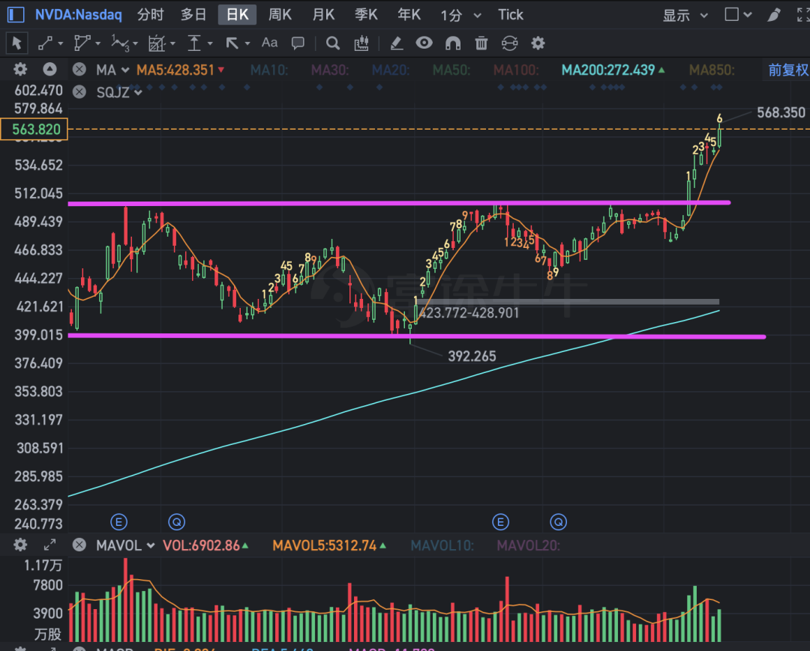The image size is (810, 651).
Task: Switch to the 分时 intraday tab
Action: click(151, 15)
